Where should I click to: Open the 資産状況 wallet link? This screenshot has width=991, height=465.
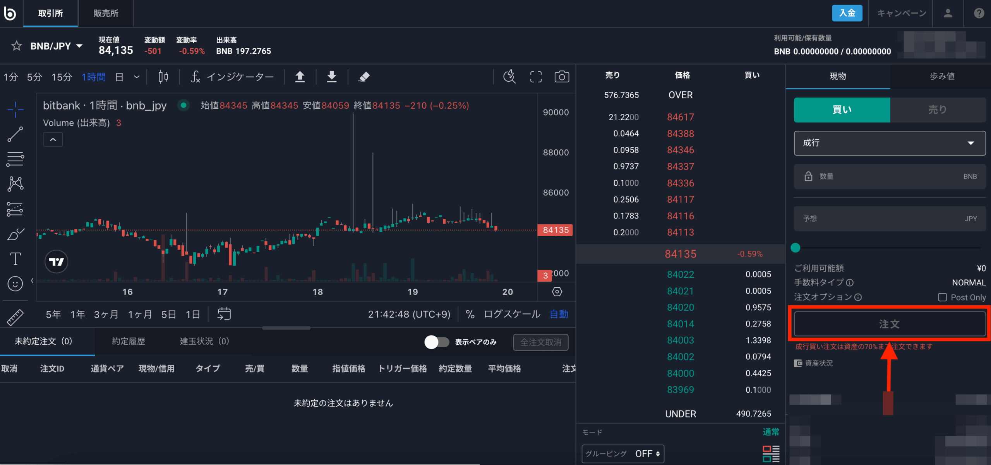pos(813,363)
